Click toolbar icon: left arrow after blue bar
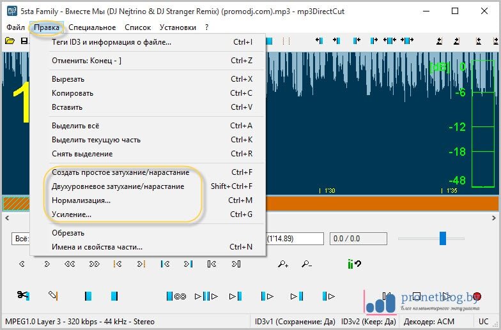This screenshot has width=501, height=330. 357,41
